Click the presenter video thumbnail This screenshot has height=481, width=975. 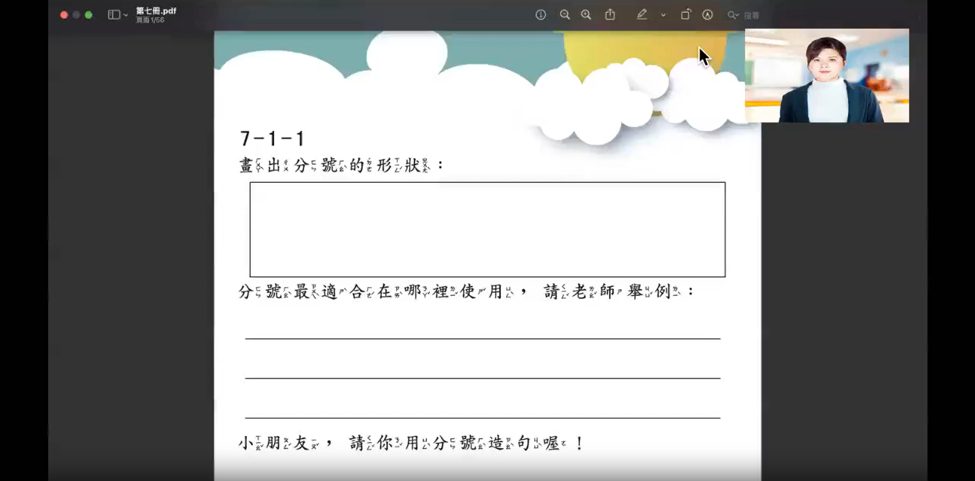coord(827,76)
